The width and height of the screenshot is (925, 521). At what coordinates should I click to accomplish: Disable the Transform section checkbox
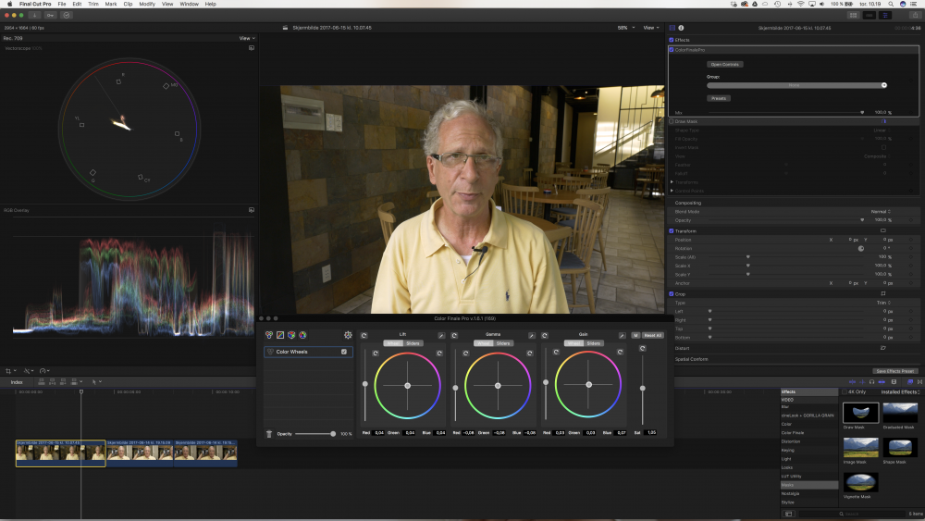click(x=672, y=230)
